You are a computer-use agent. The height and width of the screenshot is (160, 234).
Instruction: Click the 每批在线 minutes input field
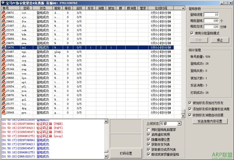coord(211,27)
